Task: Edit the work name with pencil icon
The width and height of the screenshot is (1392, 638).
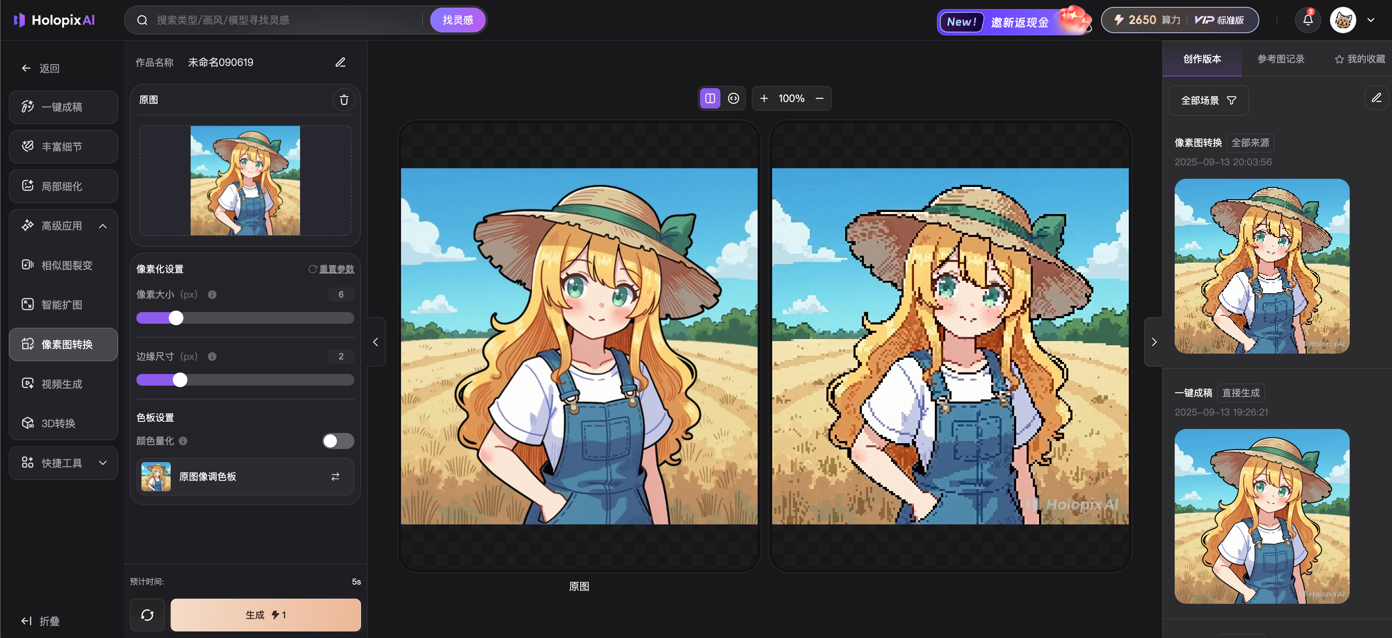Action: 340,63
